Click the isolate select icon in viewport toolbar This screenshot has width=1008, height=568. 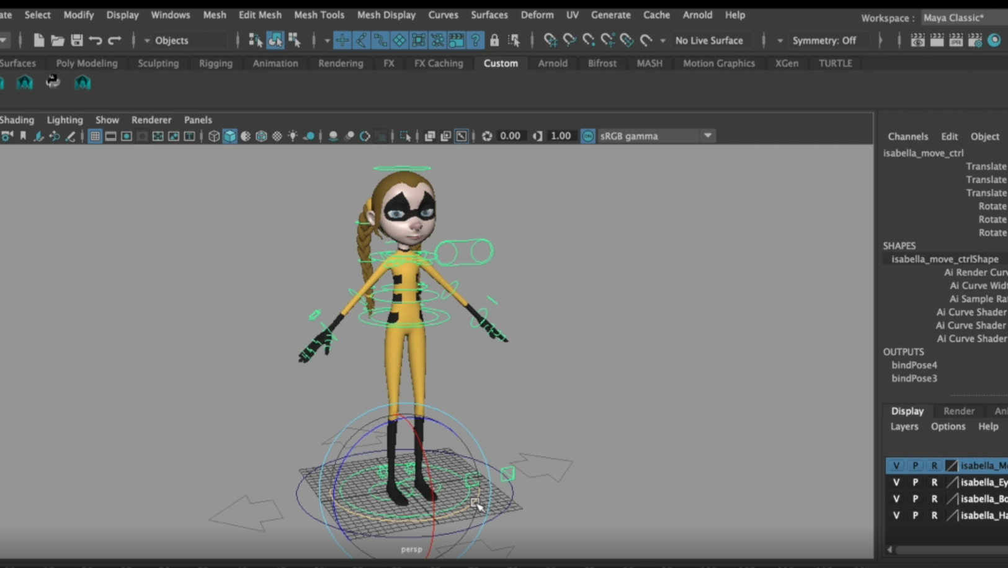(x=405, y=136)
